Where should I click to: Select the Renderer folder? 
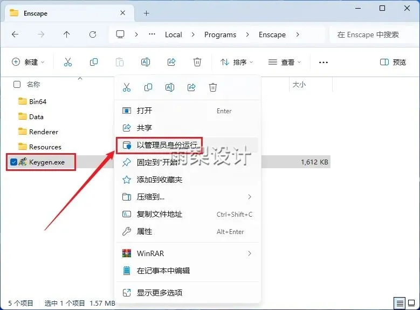[x=38, y=132]
